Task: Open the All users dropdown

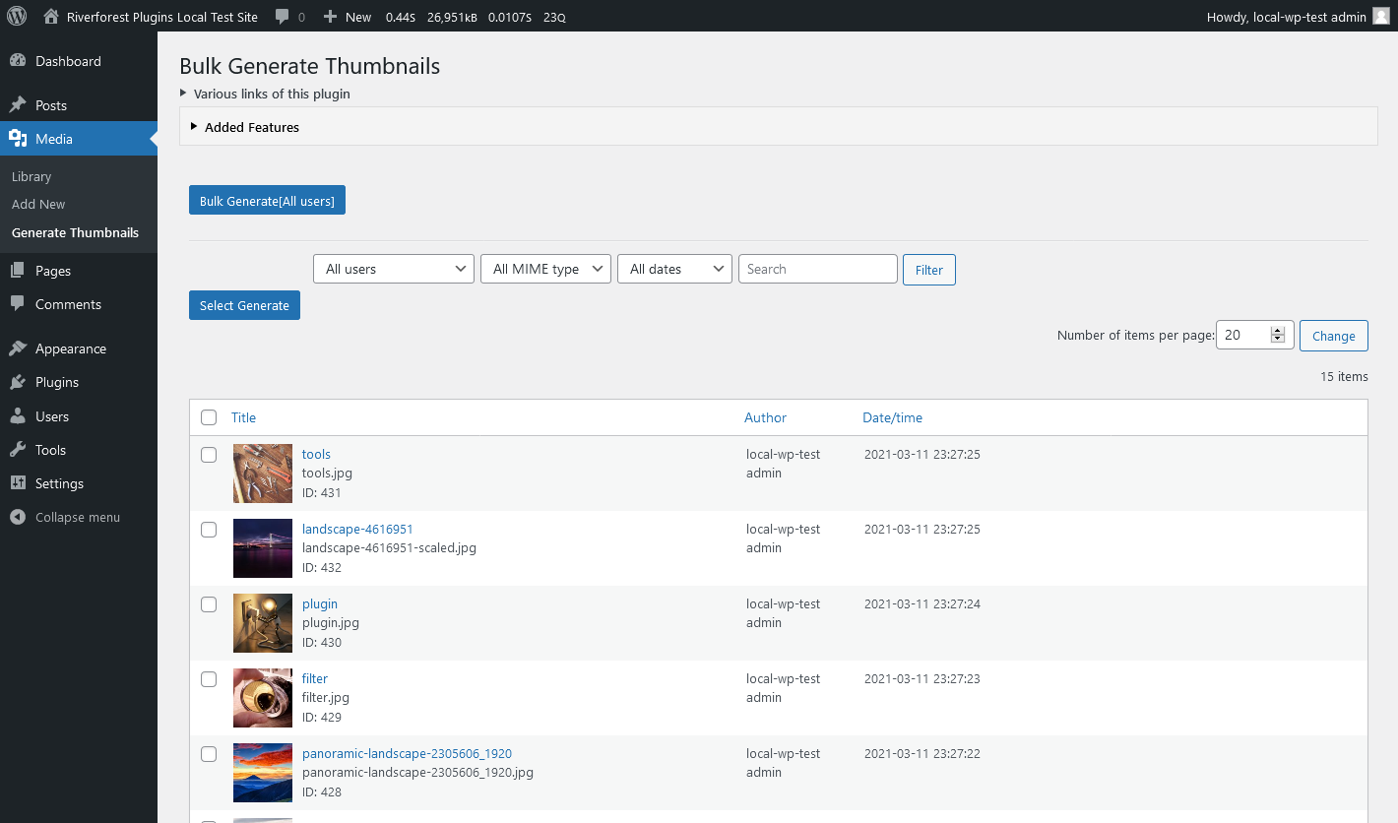Action: (x=394, y=269)
